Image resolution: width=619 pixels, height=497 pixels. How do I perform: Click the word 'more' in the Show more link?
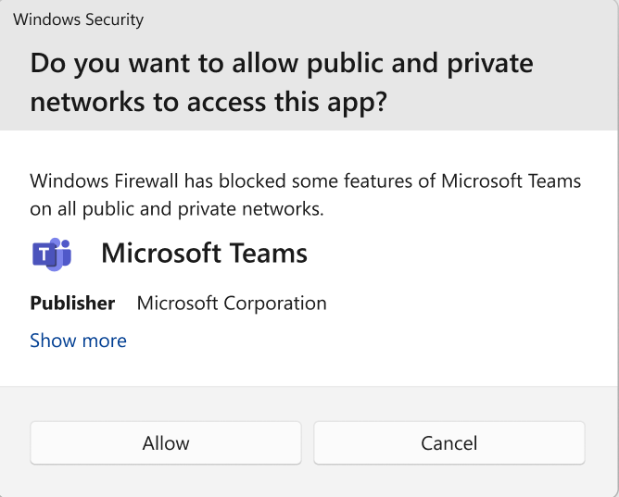[x=105, y=341]
